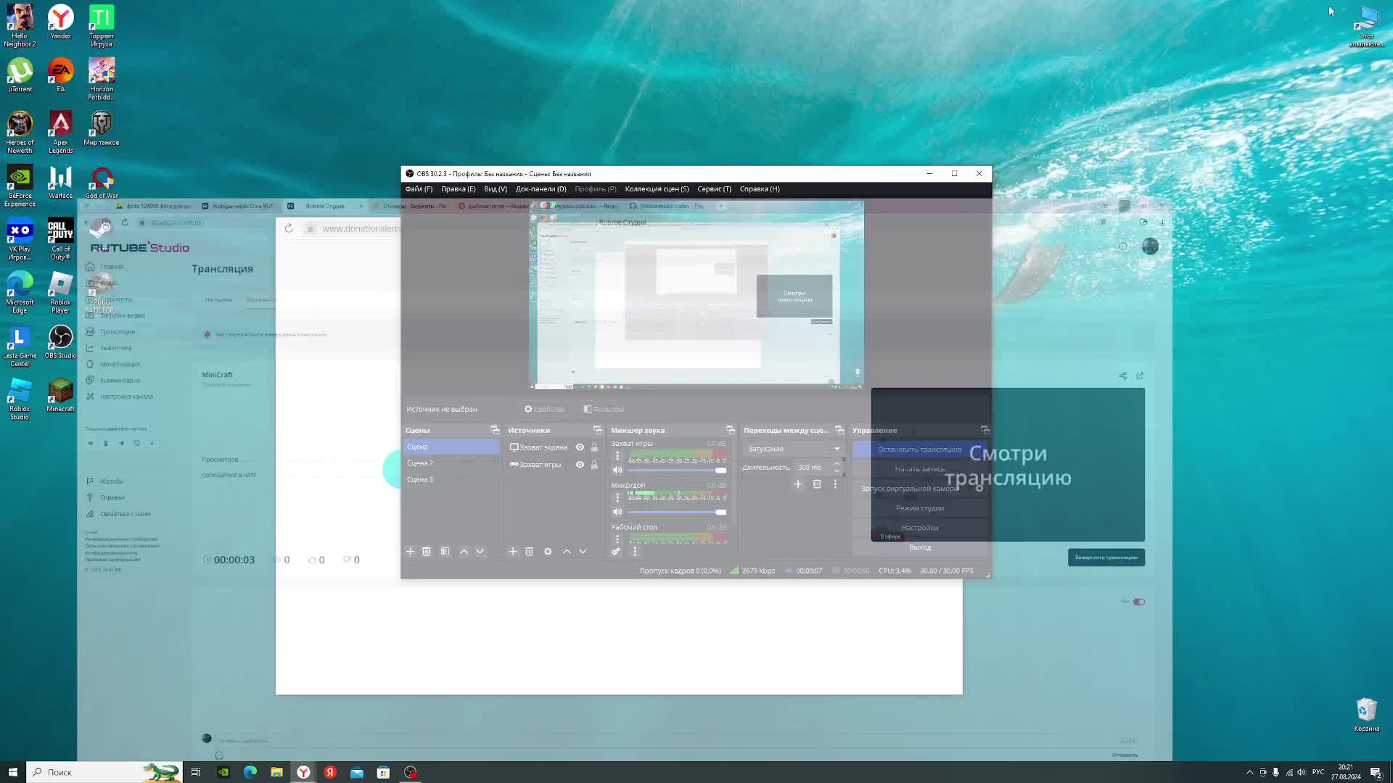Viewport: 1393px width, 783px height.
Task: Add a new scene with the plus icon
Action: 410,552
